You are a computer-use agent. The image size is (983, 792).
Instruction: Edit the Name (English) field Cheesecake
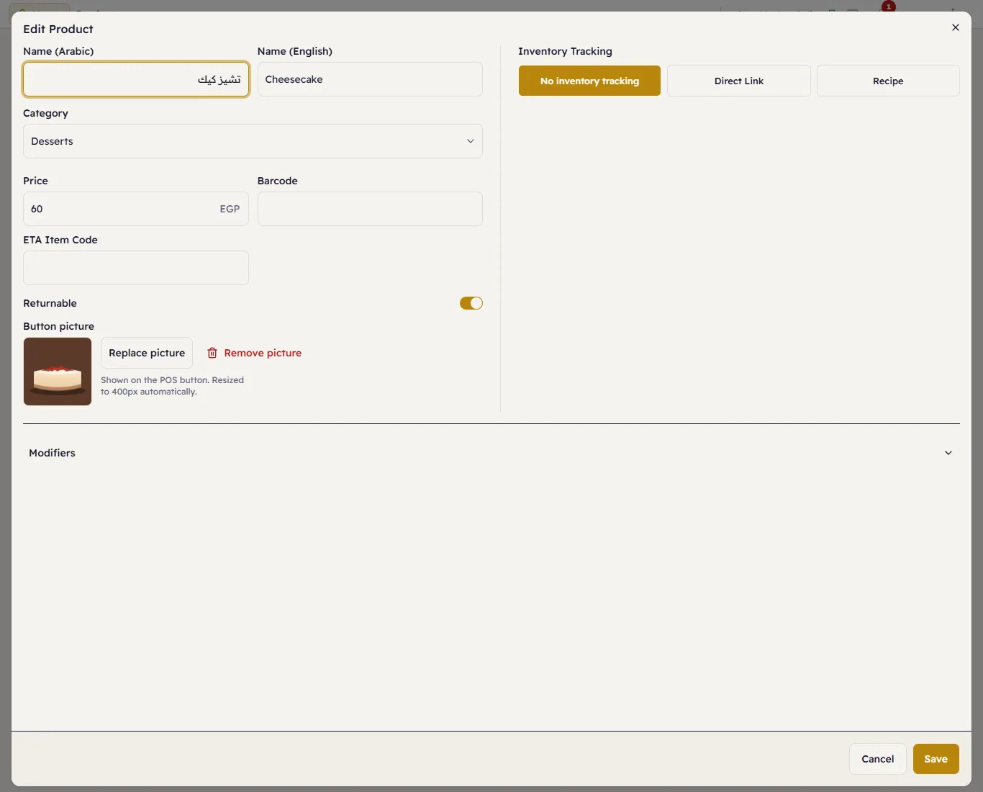tap(370, 79)
